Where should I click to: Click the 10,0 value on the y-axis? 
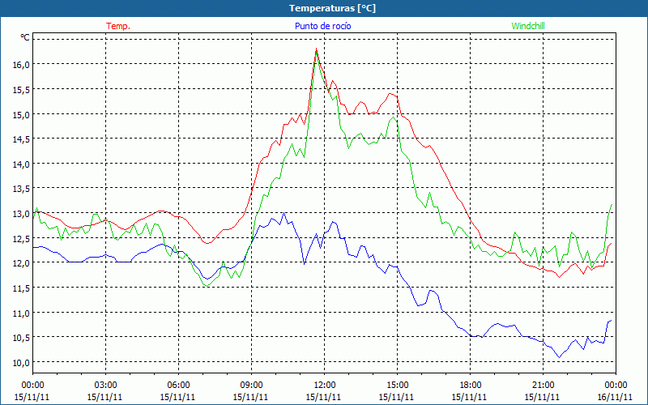click(x=21, y=362)
